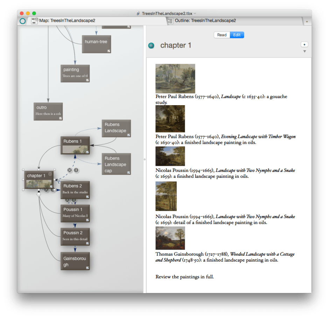Click the link arrow widget below chapter 1 note

click(39, 194)
